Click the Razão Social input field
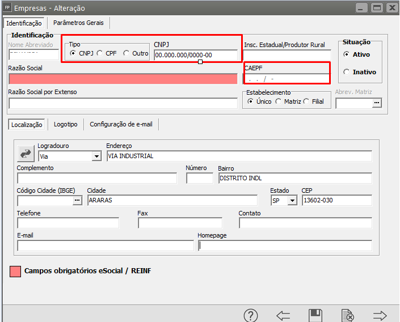Screen dimensions: 400x322 (123, 79)
